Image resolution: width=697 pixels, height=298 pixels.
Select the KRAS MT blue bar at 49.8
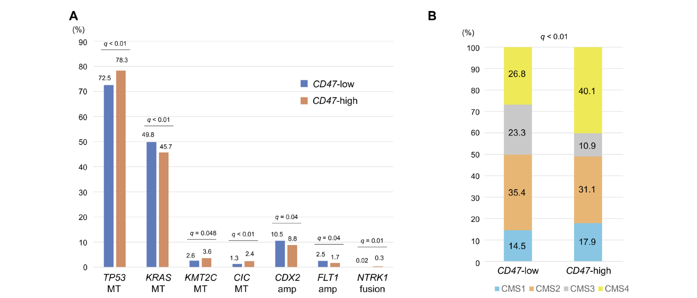coord(151,204)
